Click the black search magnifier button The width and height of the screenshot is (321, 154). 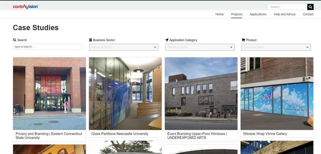310,7
